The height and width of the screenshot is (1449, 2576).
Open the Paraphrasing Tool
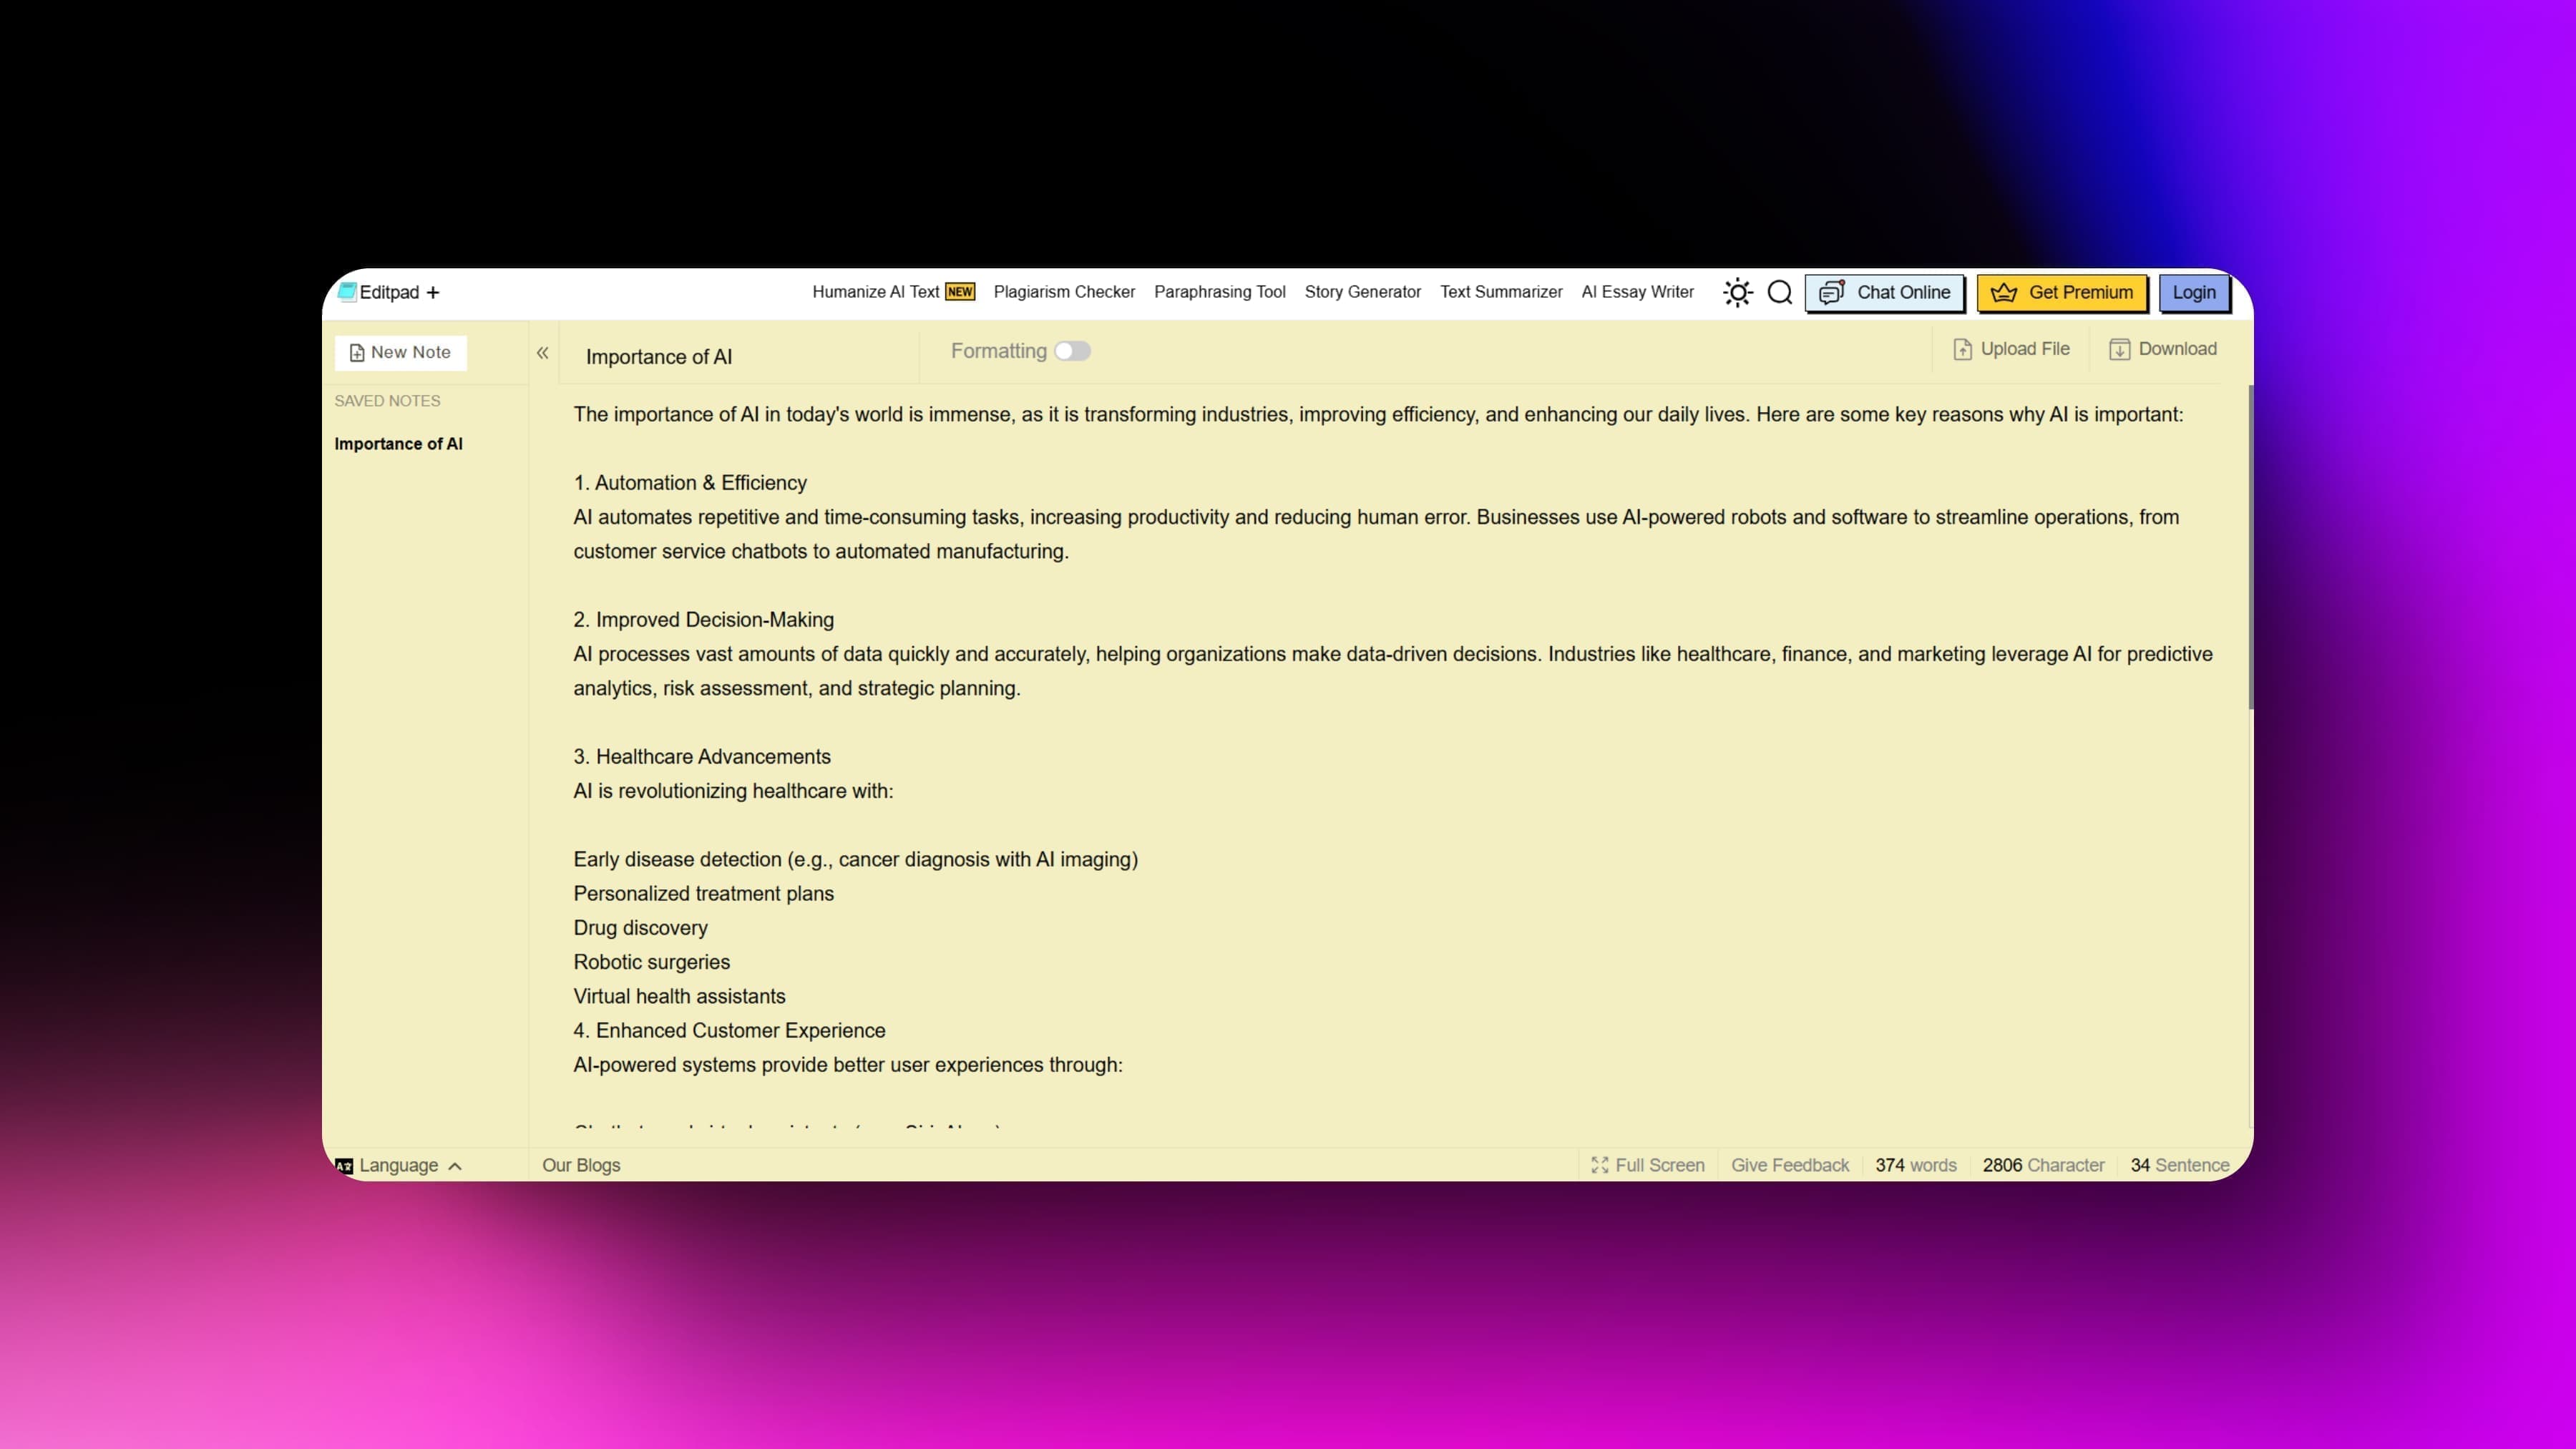pos(1219,292)
